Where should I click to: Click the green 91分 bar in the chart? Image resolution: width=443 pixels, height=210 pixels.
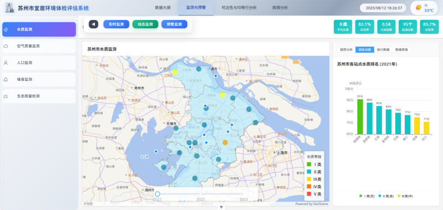click(360, 116)
